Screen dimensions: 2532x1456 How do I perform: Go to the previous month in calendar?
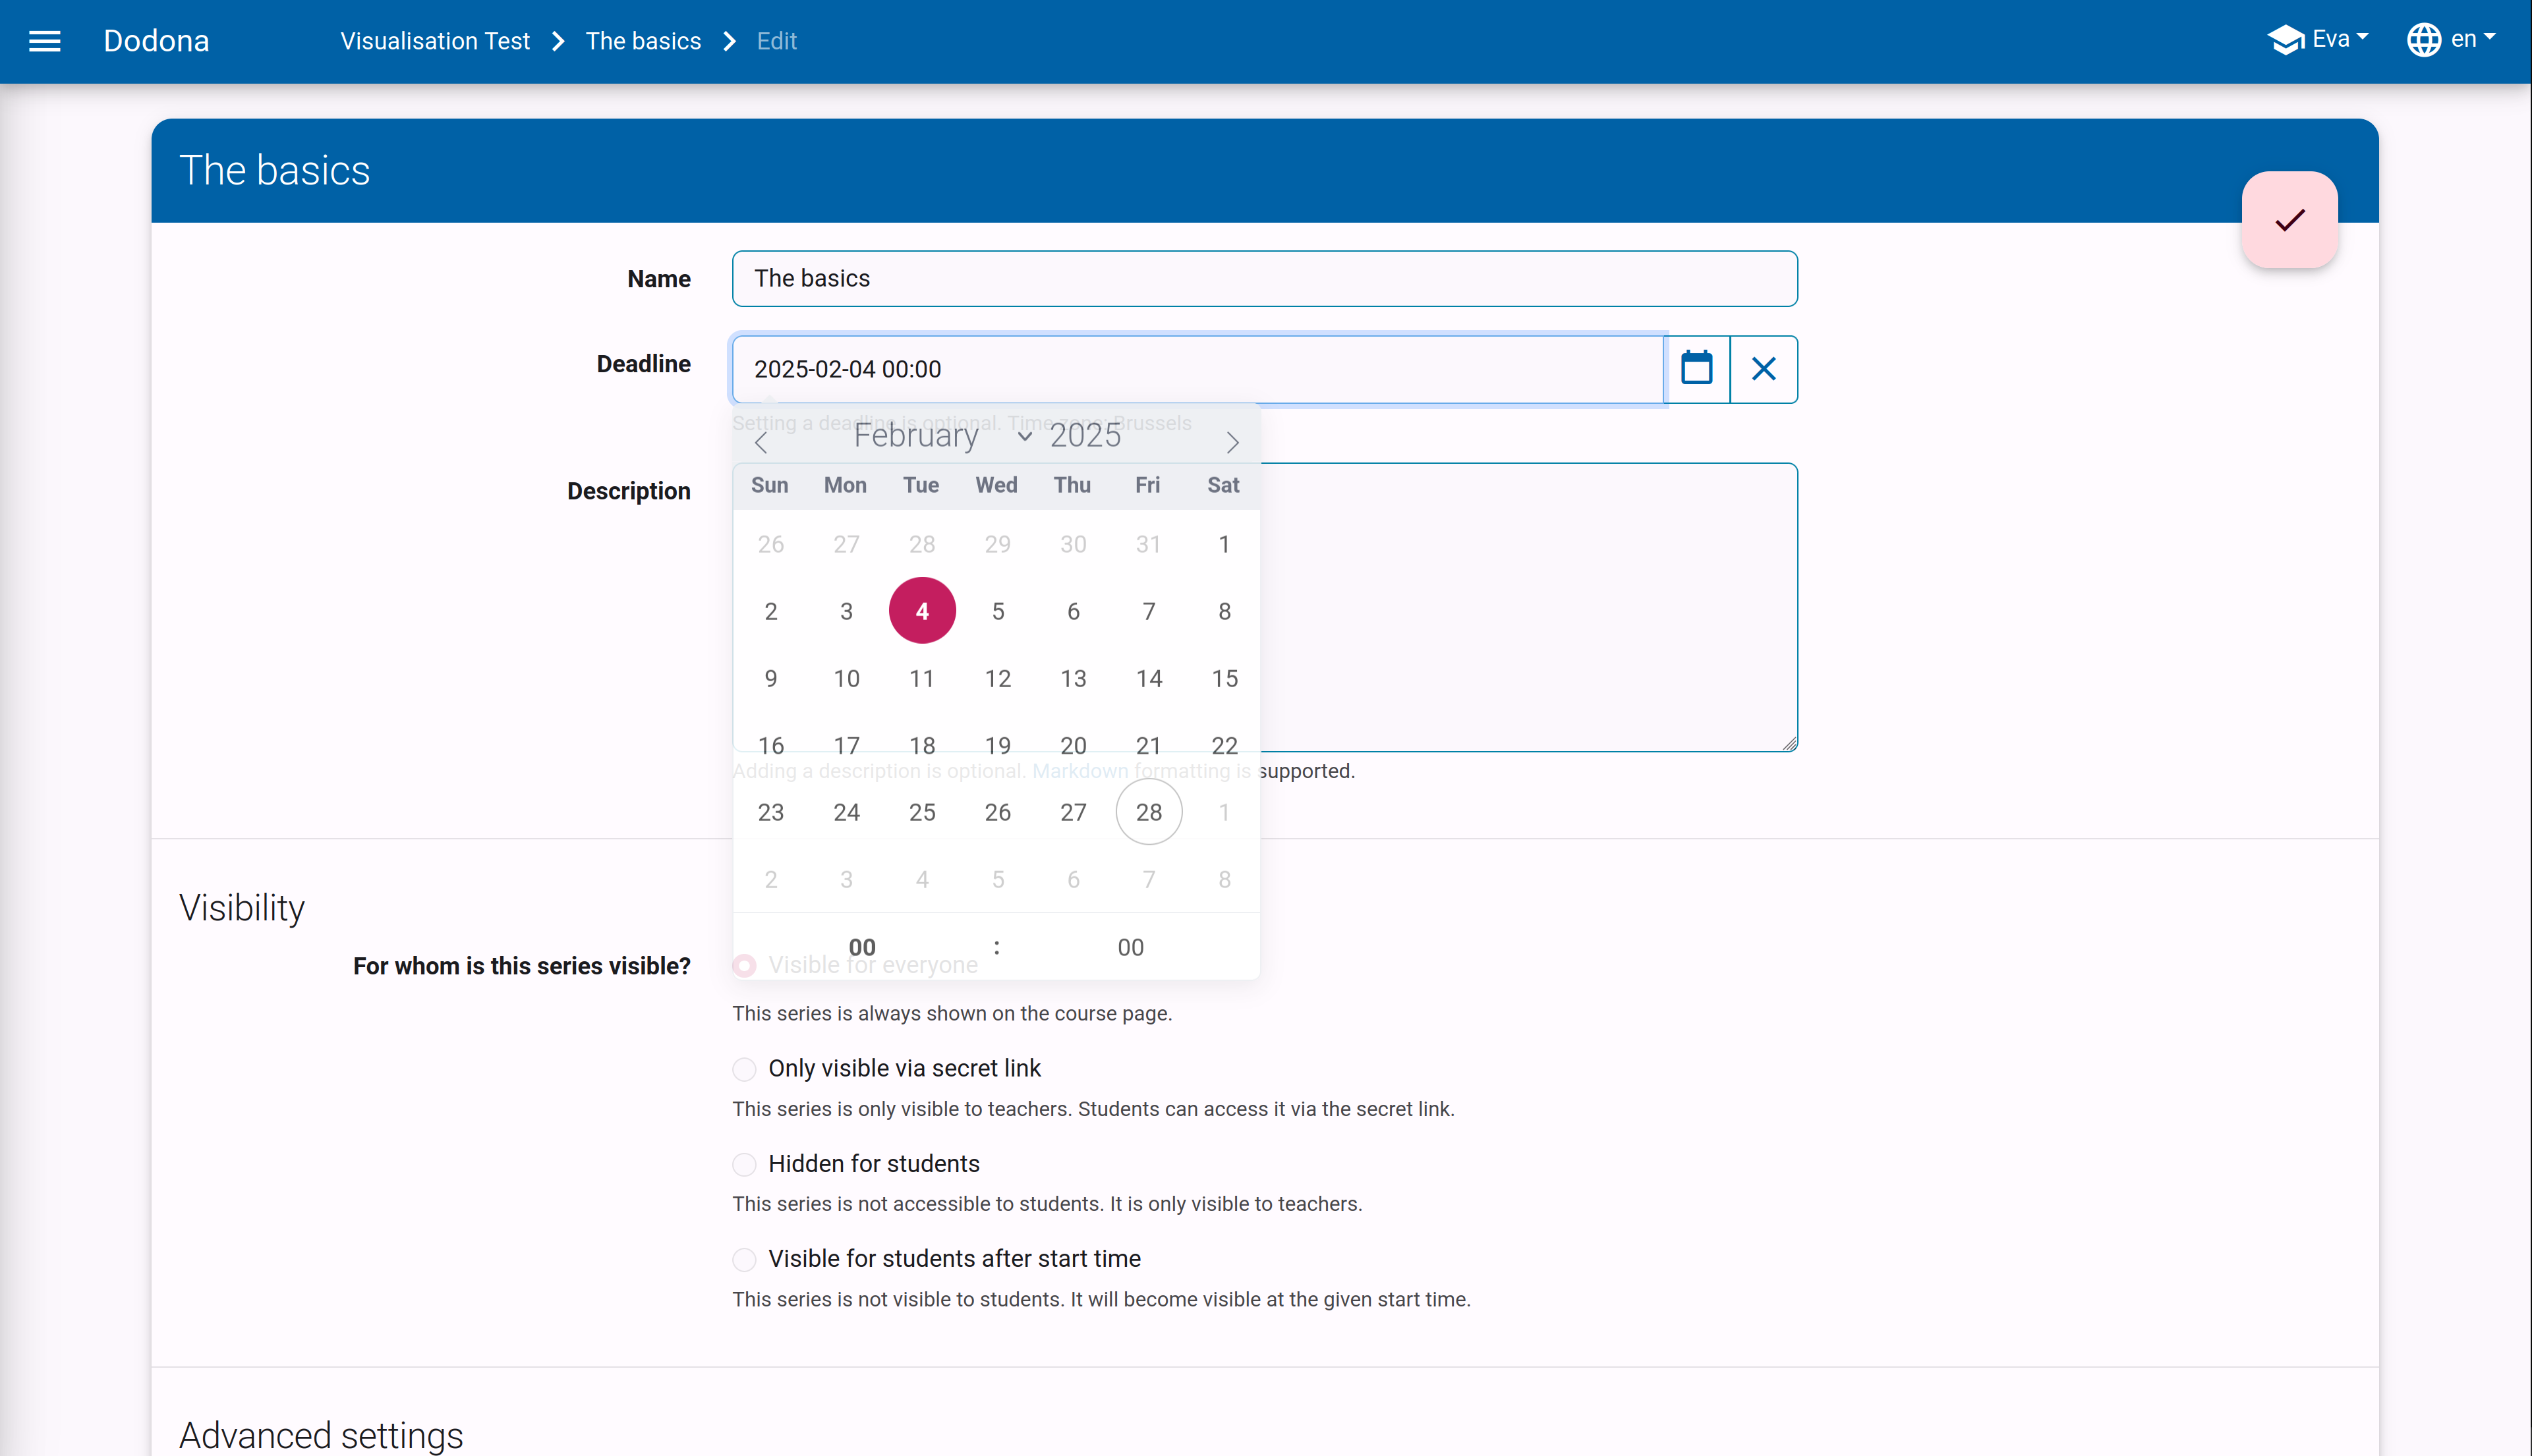[x=761, y=442]
